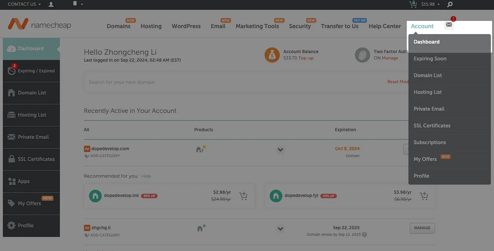Add dopedevelop.ink to cart
The image size is (494, 251).
tap(243, 196)
